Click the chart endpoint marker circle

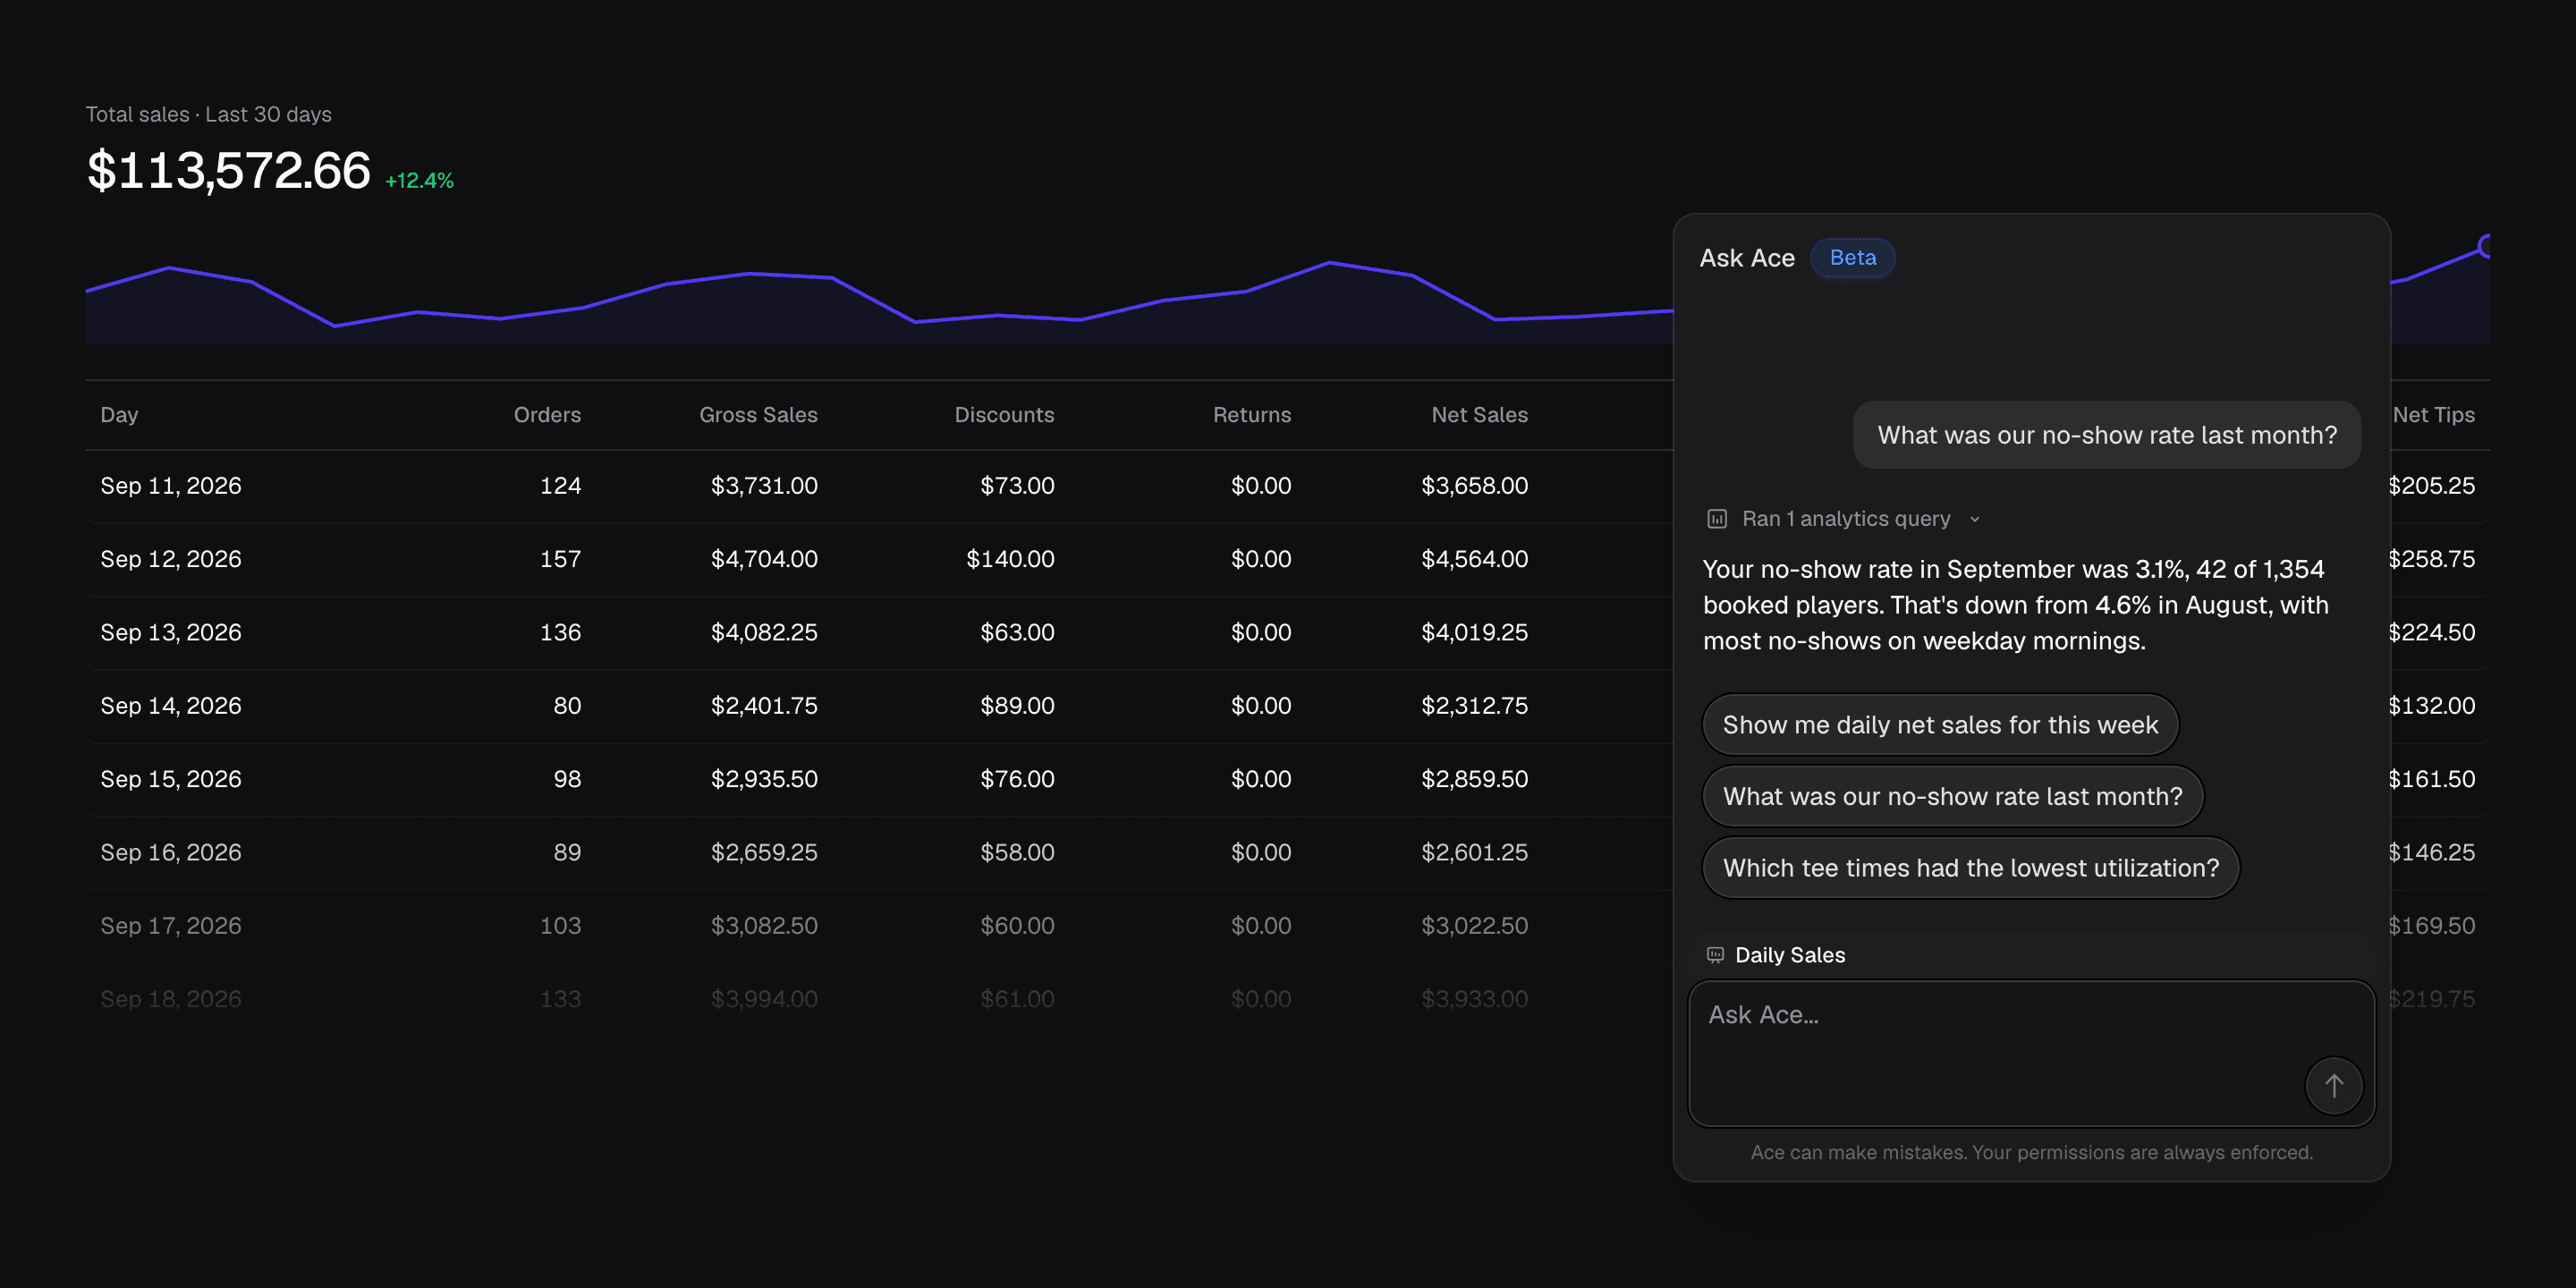(2486, 246)
